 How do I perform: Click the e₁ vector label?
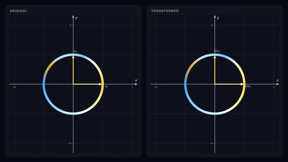[x=106, y=86]
